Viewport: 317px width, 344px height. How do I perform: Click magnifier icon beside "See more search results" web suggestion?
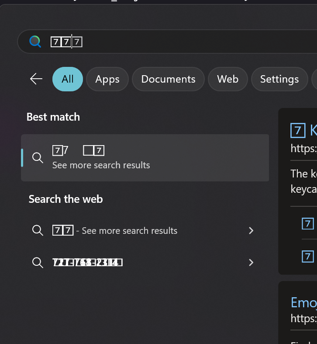(38, 230)
